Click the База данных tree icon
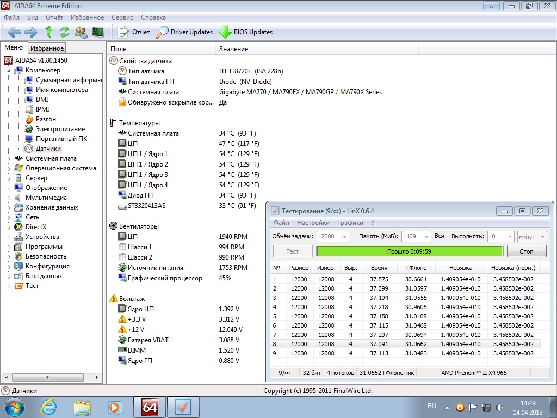The height and width of the screenshot is (418, 557). (18, 276)
